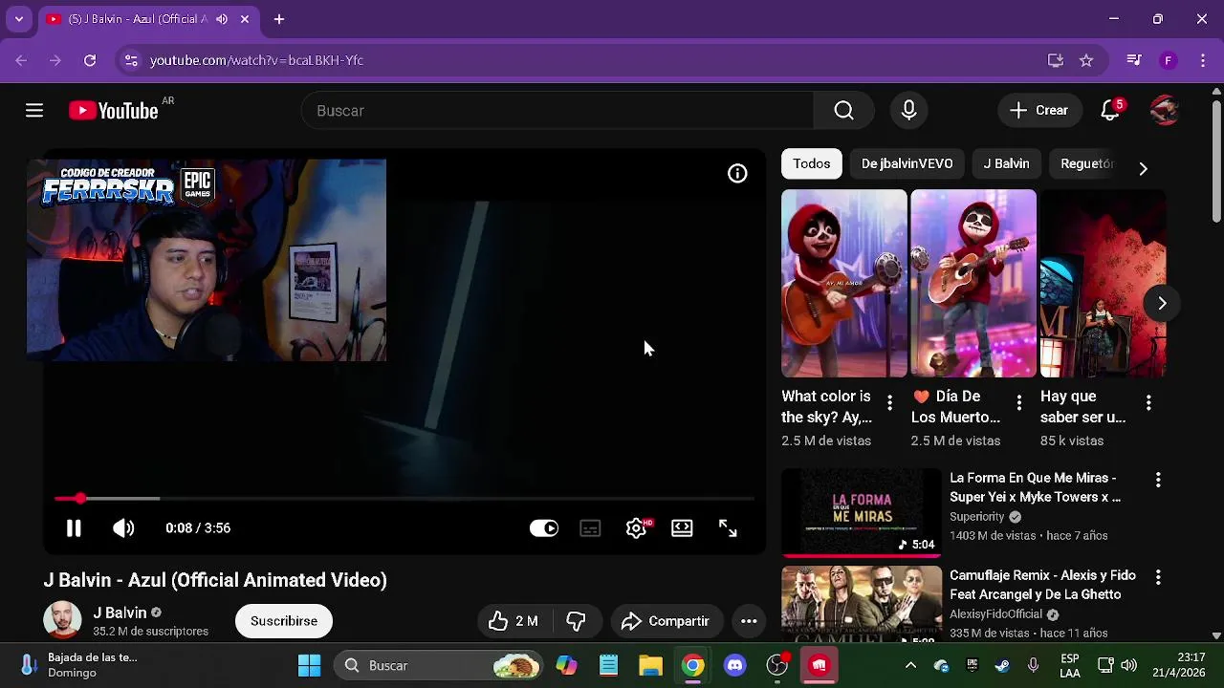Go back in browser
Screen dimensions: 1224x688
pos(21,60)
